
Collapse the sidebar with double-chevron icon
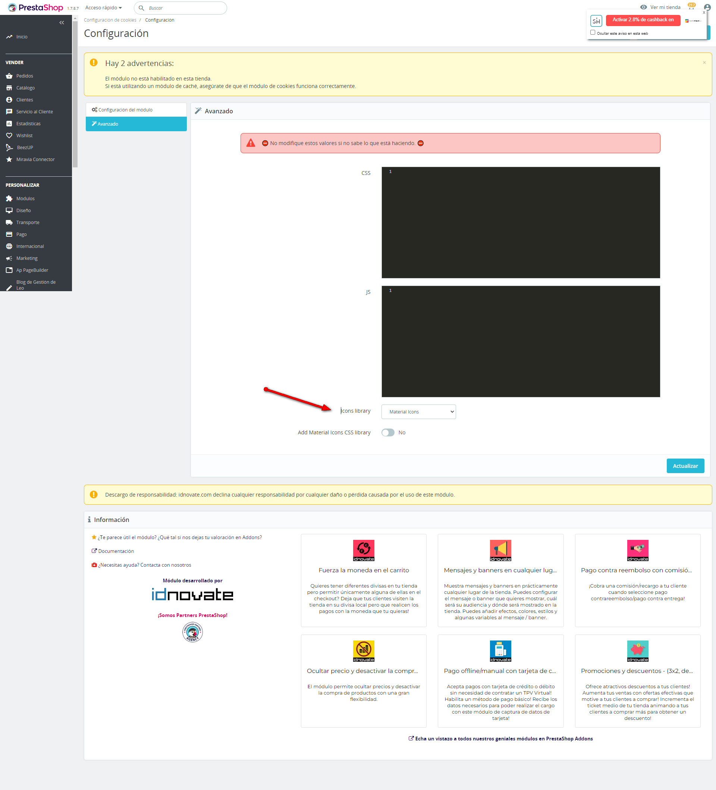tap(62, 23)
